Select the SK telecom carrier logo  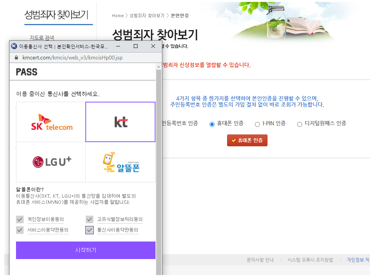52,122
